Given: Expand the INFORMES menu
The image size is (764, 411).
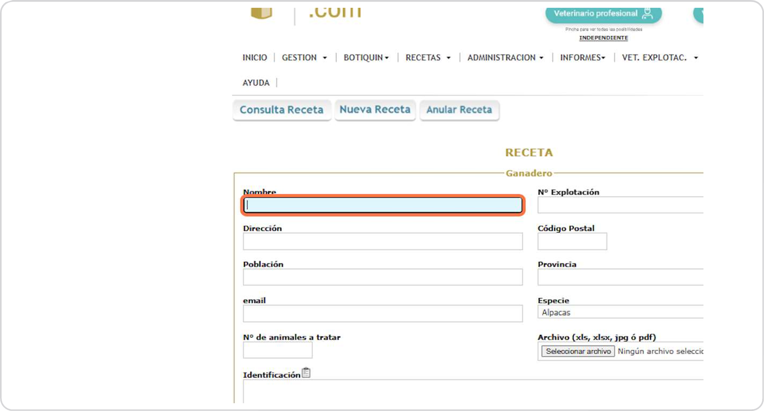Looking at the screenshot, I should tap(582, 58).
